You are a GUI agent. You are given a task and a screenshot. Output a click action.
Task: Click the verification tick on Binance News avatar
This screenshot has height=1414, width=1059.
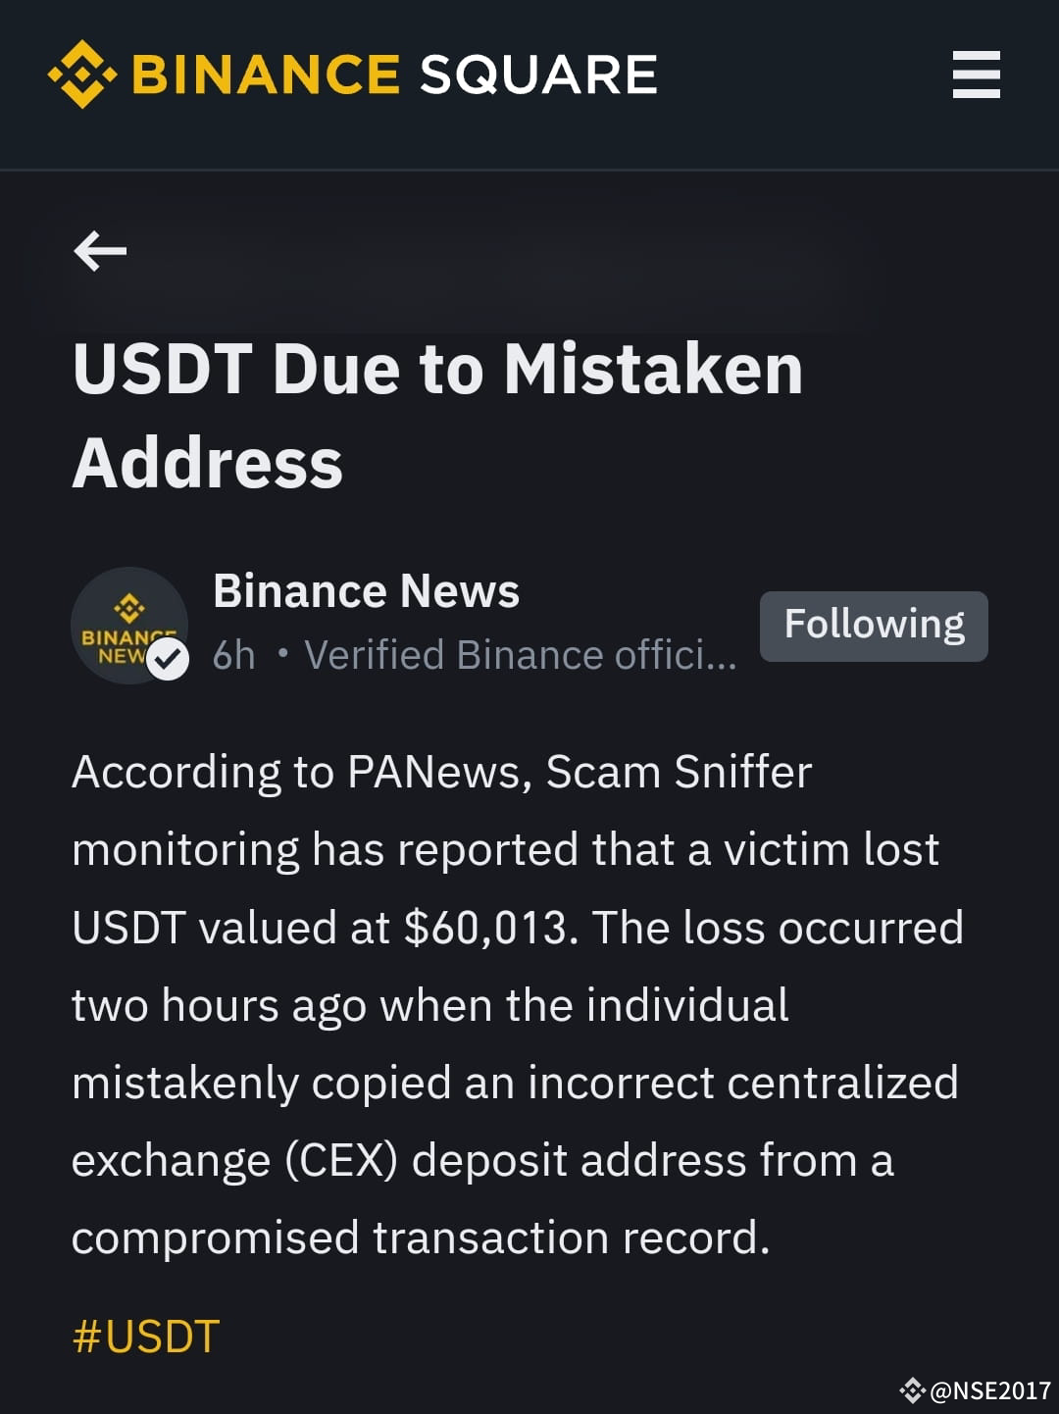click(167, 659)
